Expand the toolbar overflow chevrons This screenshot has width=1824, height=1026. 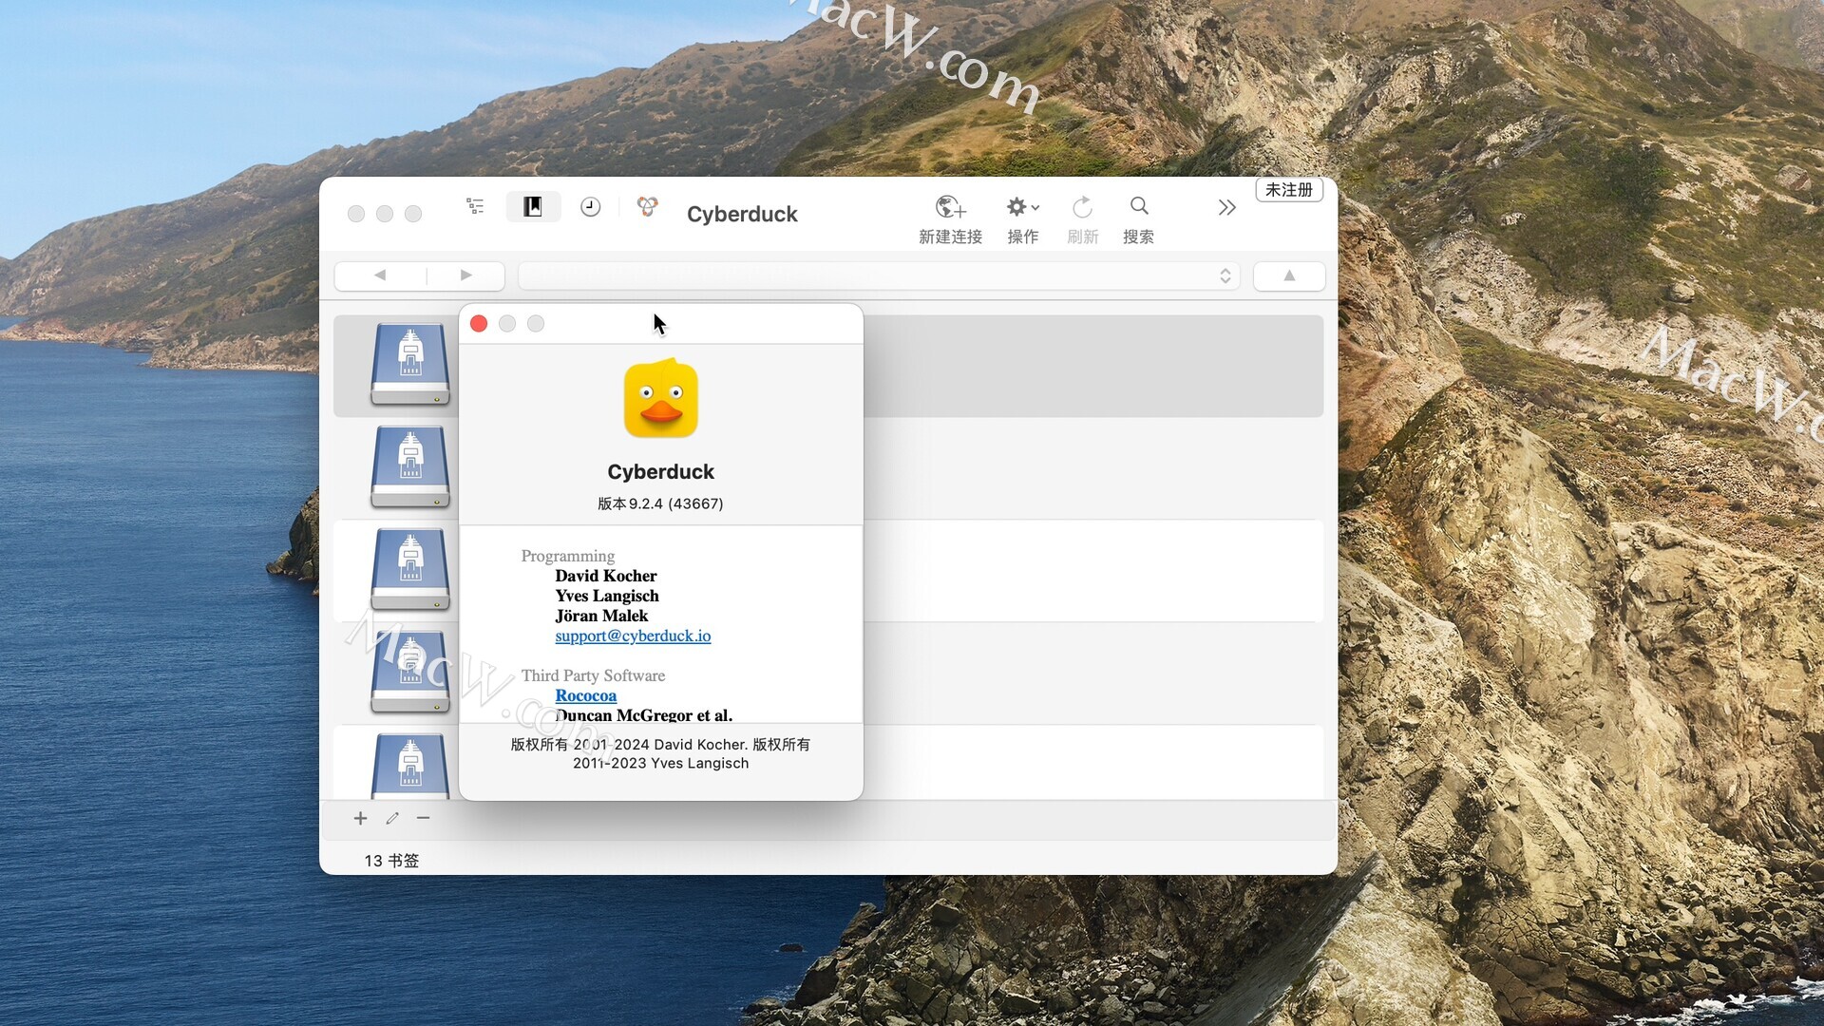coord(1226,207)
